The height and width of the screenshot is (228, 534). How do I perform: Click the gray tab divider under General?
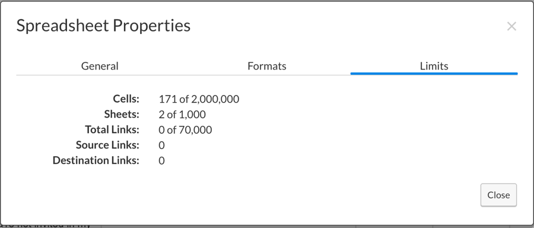[x=100, y=75]
